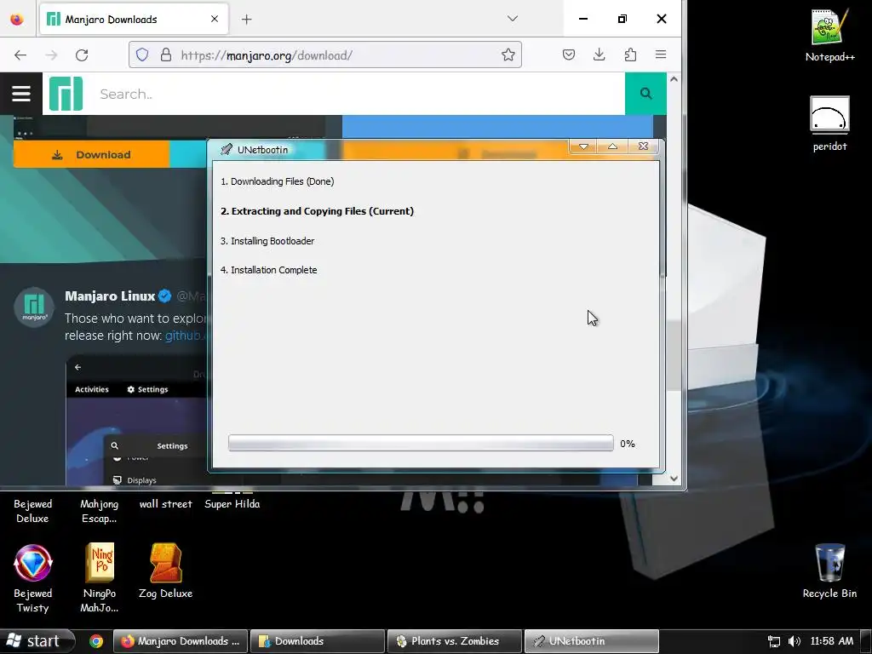Image resolution: width=872 pixels, height=654 pixels.
Task: Minimize UNetbootin with down-arrow button
Action: [583, 146]
